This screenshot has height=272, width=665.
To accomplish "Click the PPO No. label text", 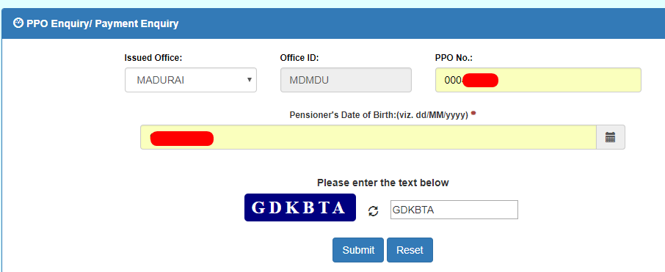I will 454,58.
